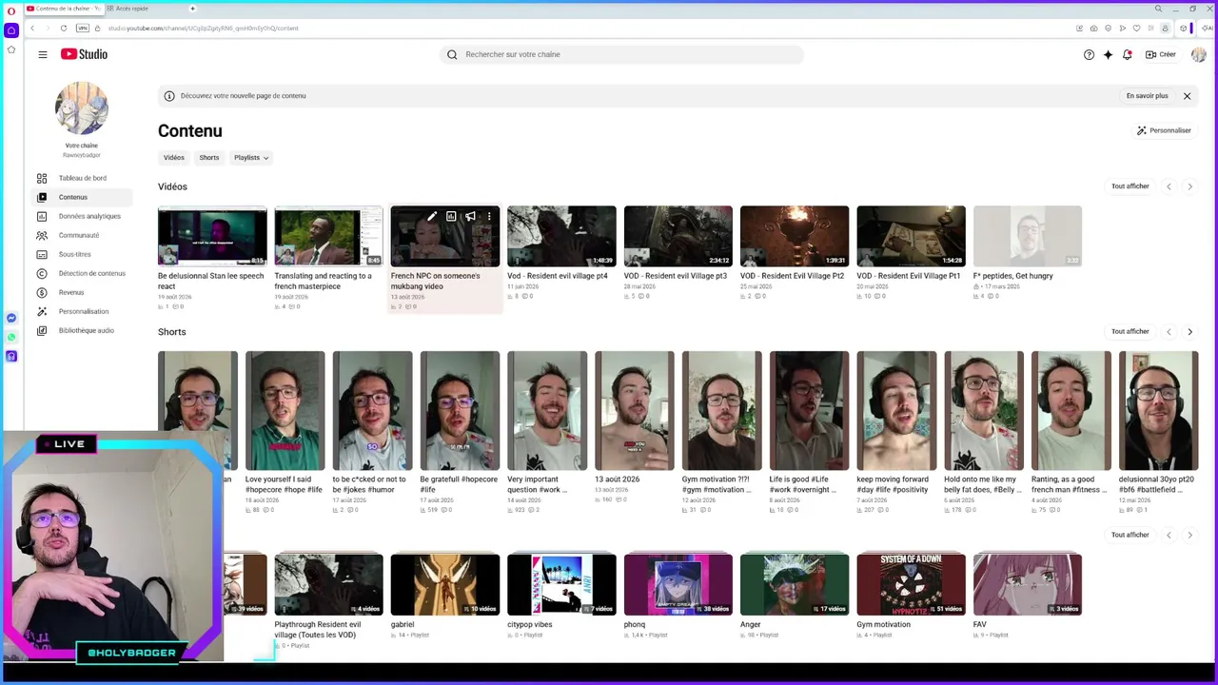Switch to Contenu de la chaîne tab
The image size is (1218, 685).
[x=63, y=9]
